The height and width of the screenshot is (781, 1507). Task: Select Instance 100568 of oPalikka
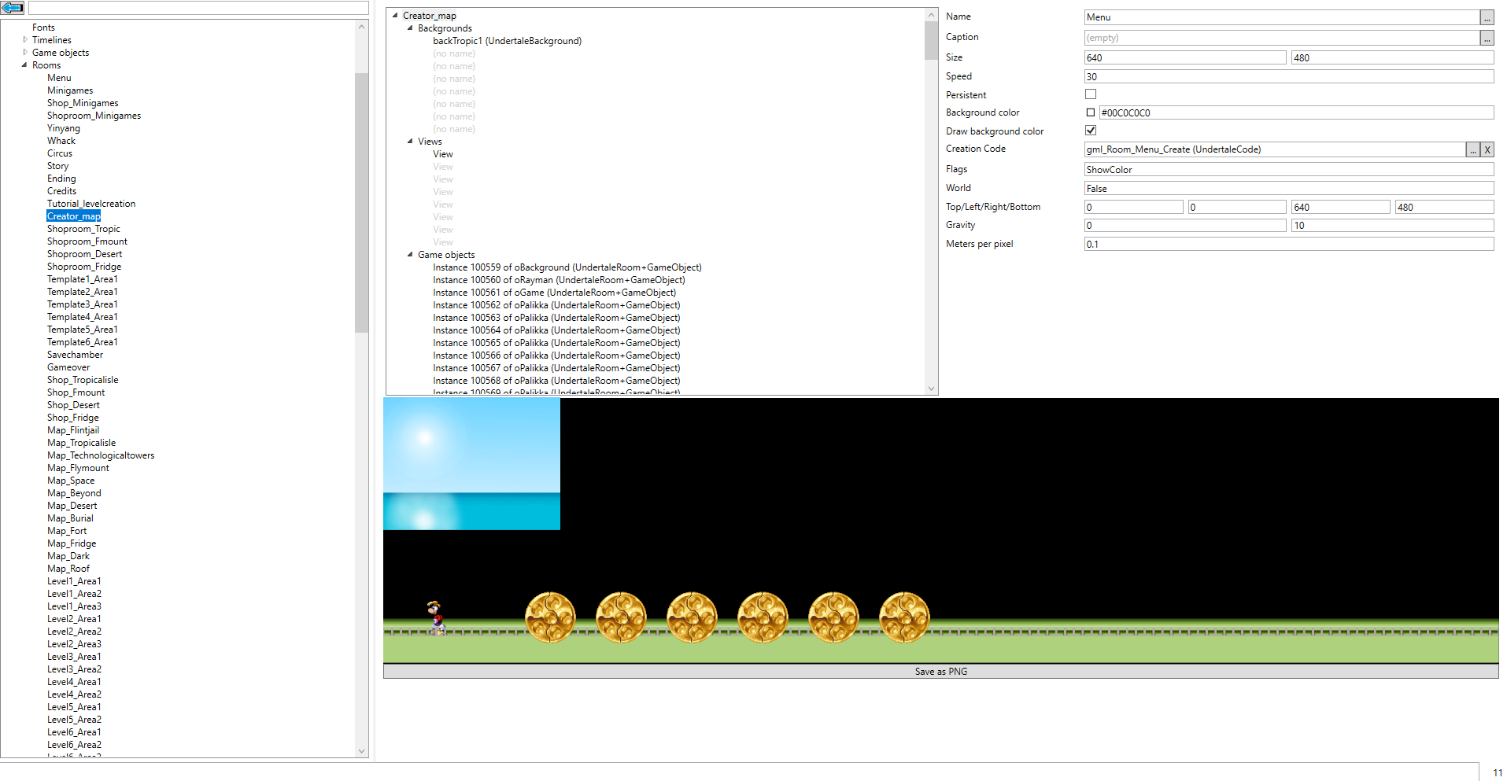556,381
